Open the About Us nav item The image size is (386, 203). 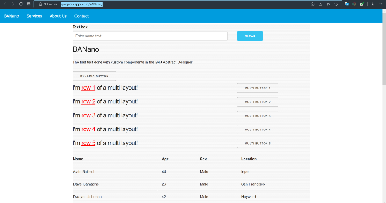[x=58, y=16]
